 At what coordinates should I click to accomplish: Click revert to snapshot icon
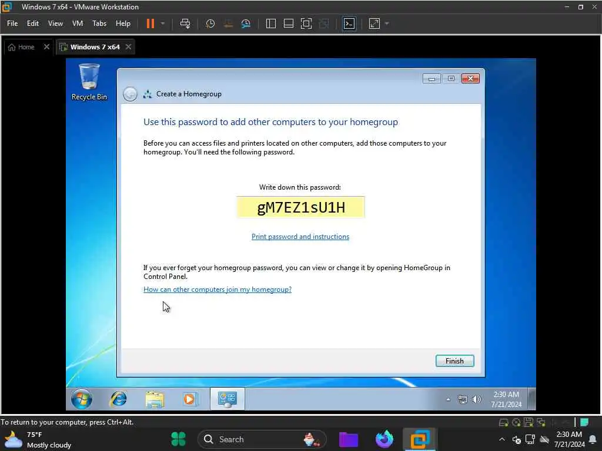coord(228,23)
